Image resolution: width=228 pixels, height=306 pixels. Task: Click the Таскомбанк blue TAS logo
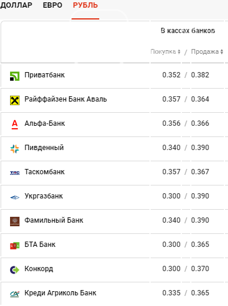pos(15,173)
